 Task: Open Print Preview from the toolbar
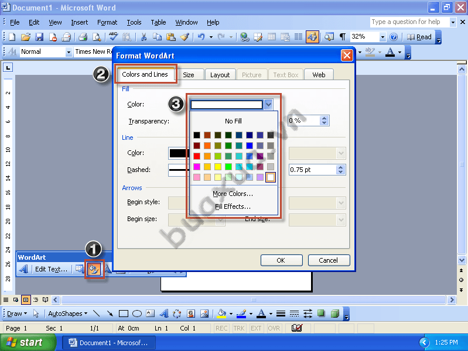click(97, 37)
